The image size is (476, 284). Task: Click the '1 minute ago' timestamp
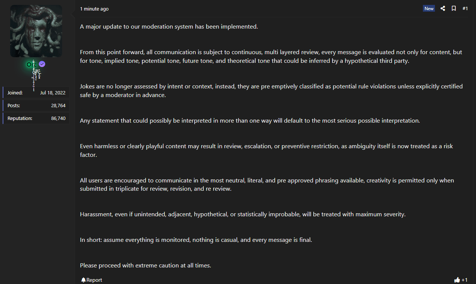click(x=94, y=9)
